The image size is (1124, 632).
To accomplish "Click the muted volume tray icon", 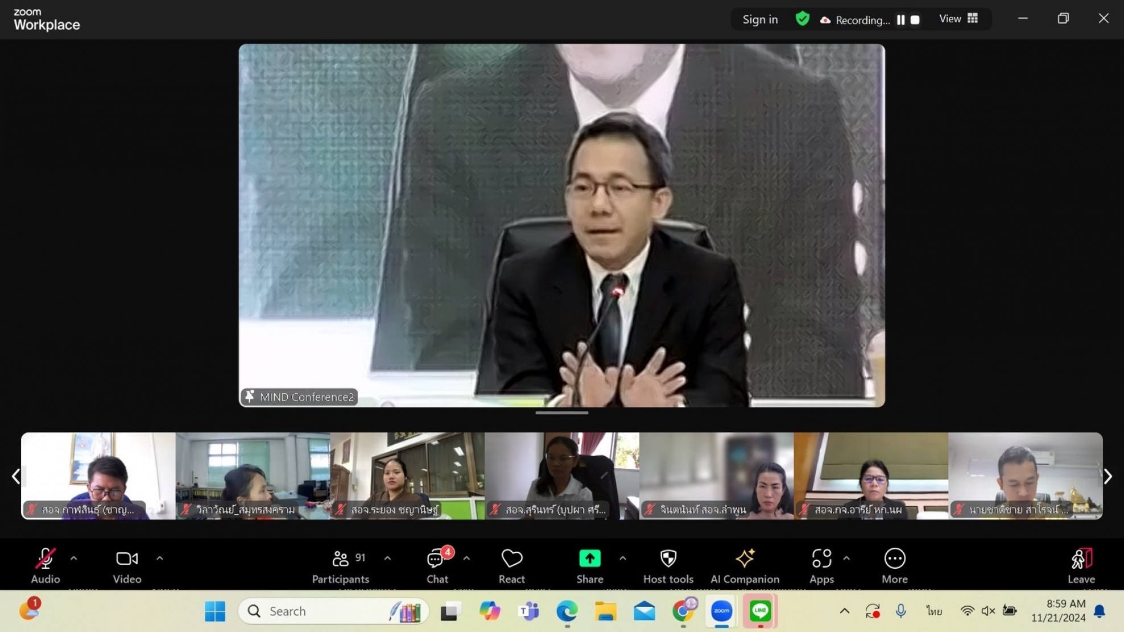I will [x=988, y=611].
